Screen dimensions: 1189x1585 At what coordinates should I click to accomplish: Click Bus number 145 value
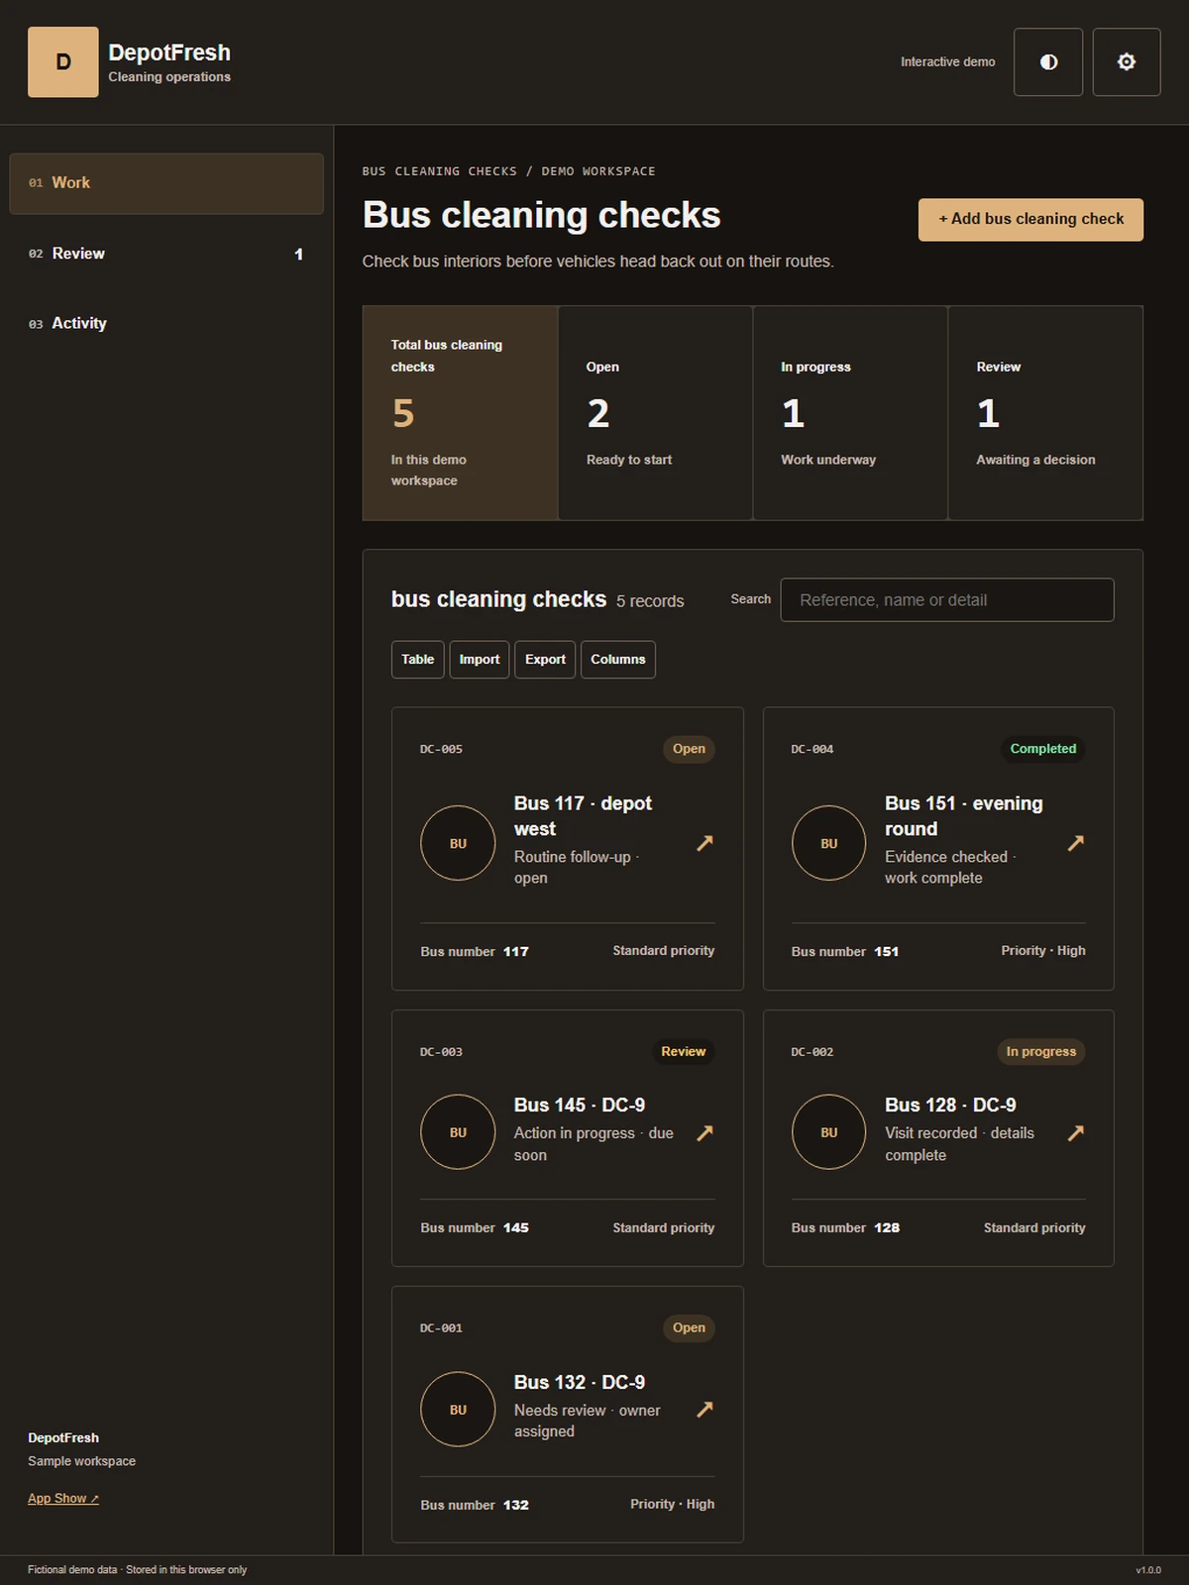tap(515, 1228)
